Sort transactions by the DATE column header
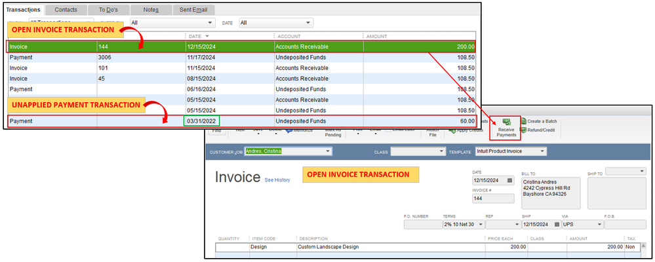Viewport: 655px width, 262px height. [196, 36]
